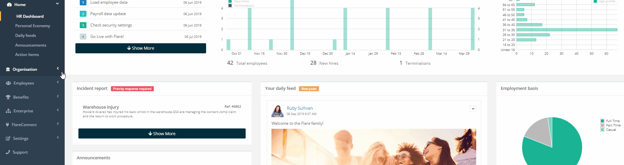Toggle Casual legend swatch
624x165 pixels.
tap(603, 130)
